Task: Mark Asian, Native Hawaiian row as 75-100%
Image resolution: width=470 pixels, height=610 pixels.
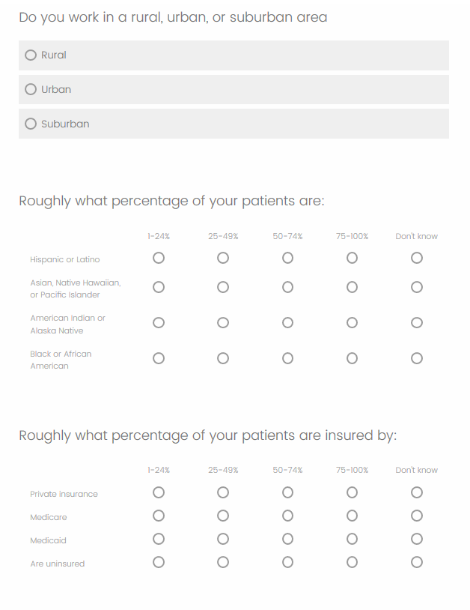Action: (352, 287)
